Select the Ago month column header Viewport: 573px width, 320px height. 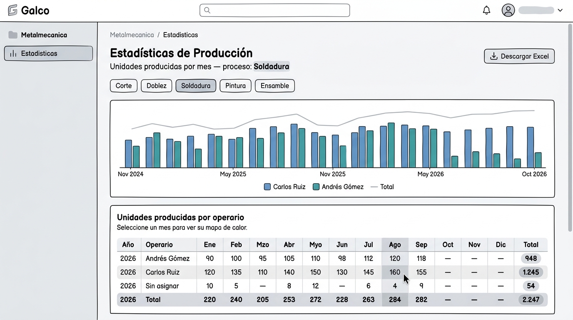(395, 245)
